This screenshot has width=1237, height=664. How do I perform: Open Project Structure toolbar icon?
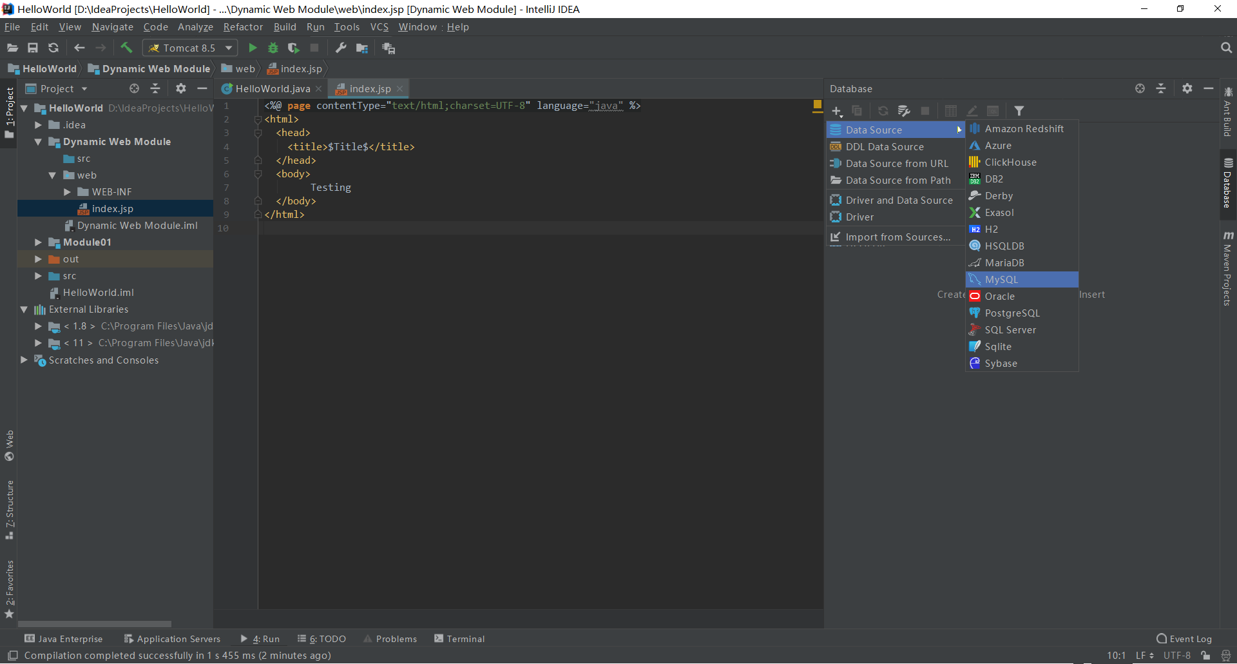(x=362, y=48)
